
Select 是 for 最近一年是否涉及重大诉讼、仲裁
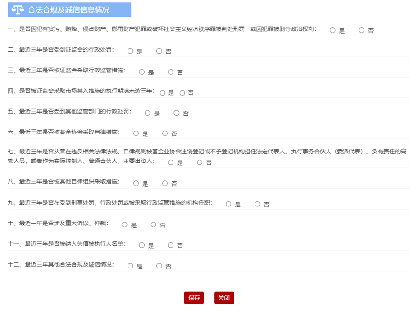tap(125, 224)
